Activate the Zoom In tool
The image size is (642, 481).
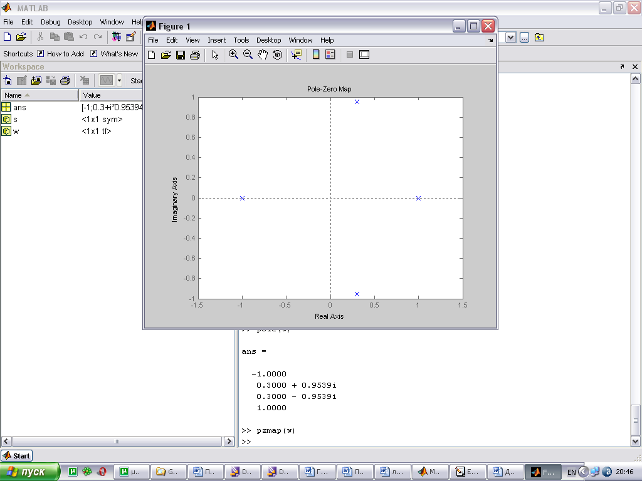tap(233, 54)
